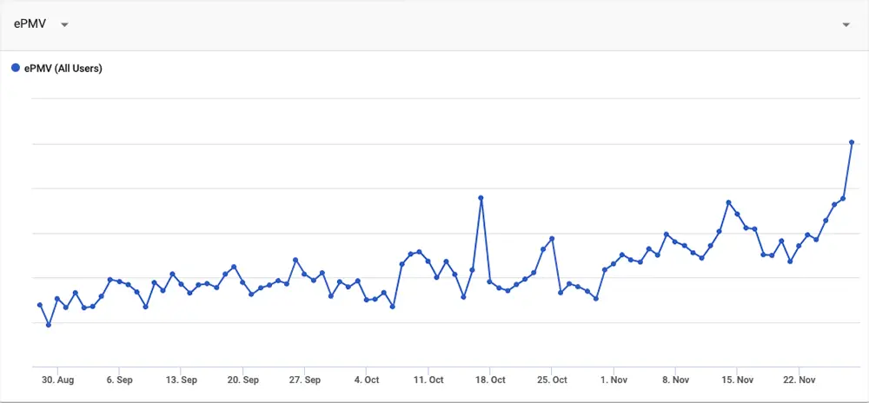The height and width of the screenshot is (403, 869).
Task: Click the ePMV label in header
Action: click(x=30, y=24)
